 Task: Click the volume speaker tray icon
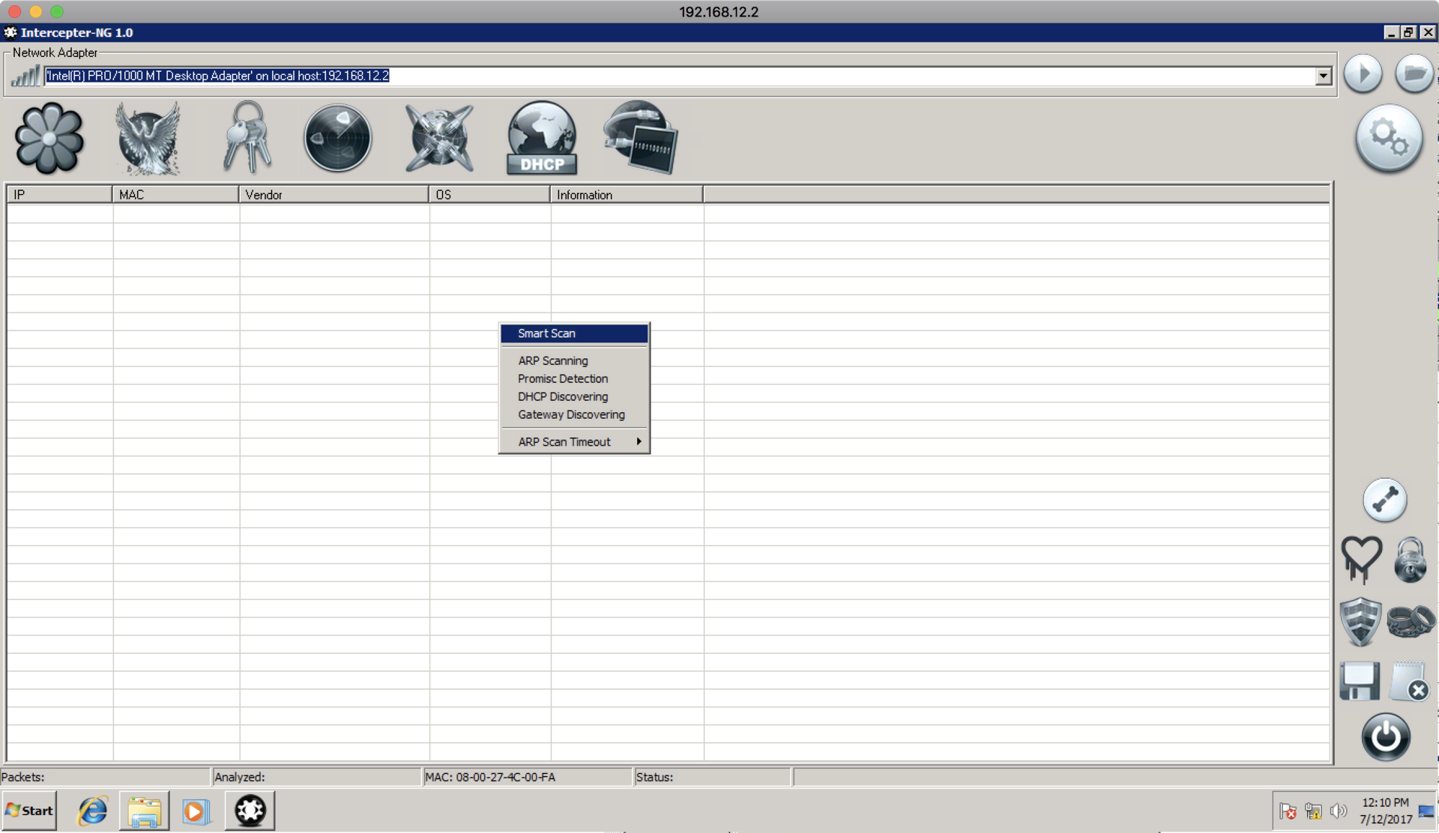1339,811
